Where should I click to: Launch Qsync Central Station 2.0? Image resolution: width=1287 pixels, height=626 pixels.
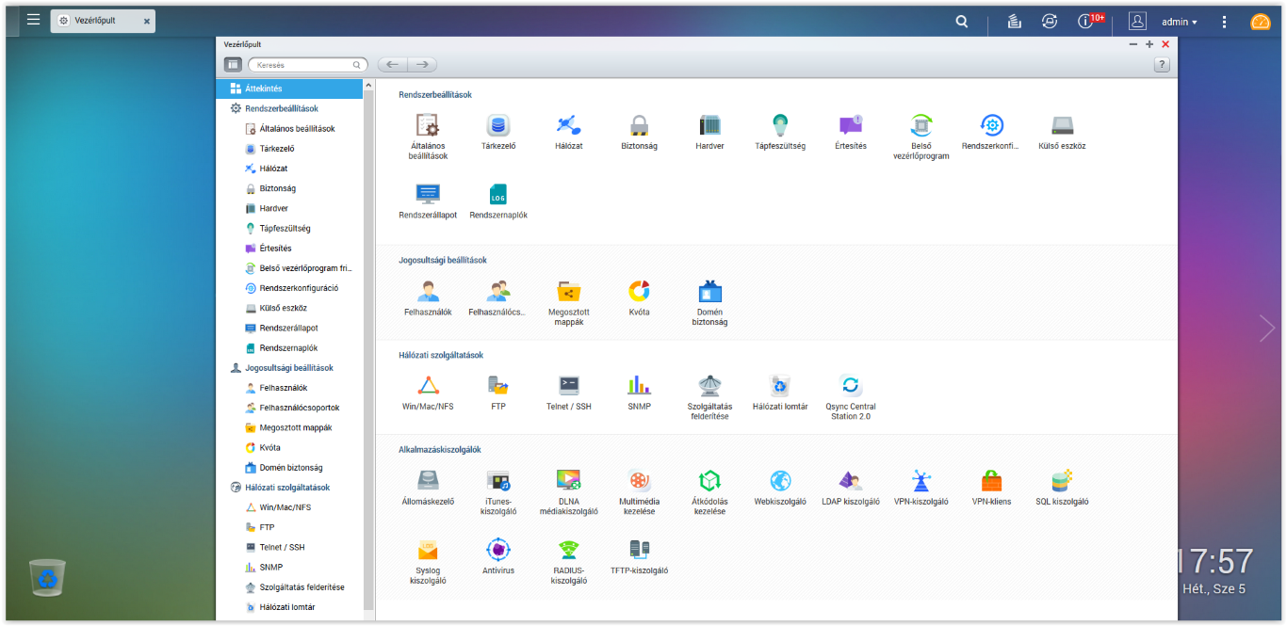click(x=850, y=385)
